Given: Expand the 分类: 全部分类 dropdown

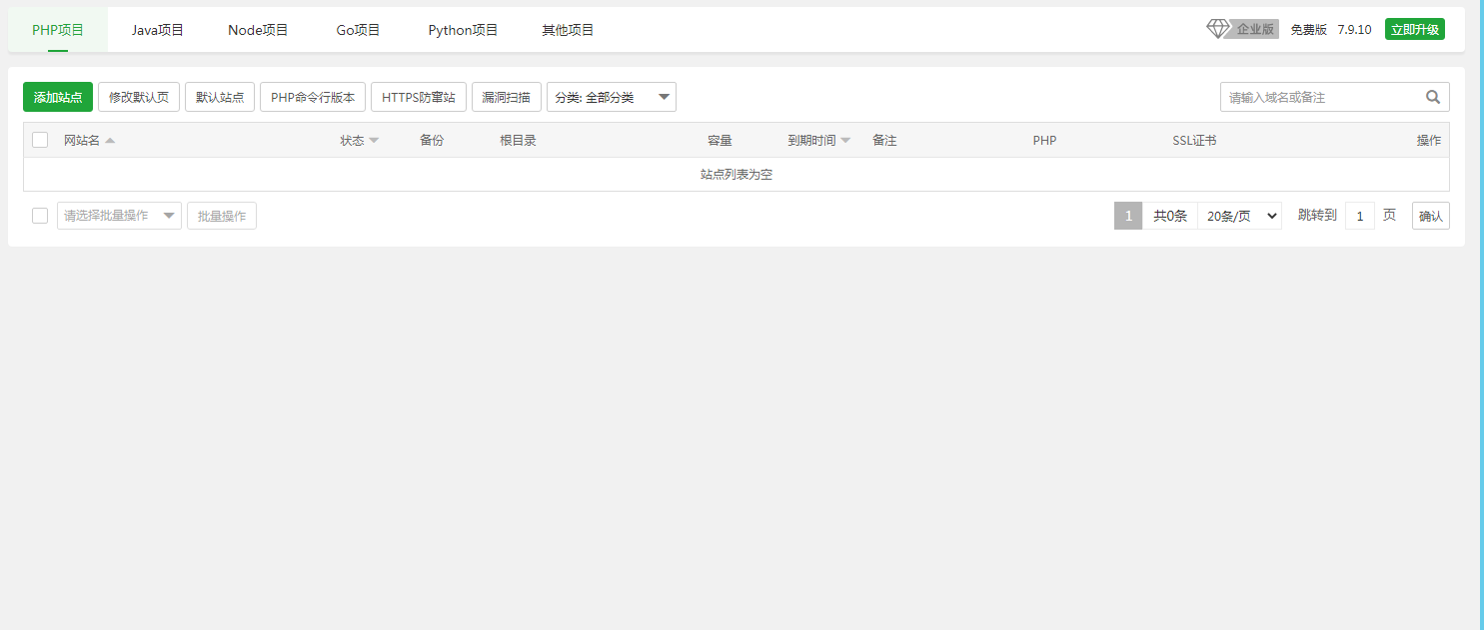Looking at the screenshot, I should pos(612,97).
